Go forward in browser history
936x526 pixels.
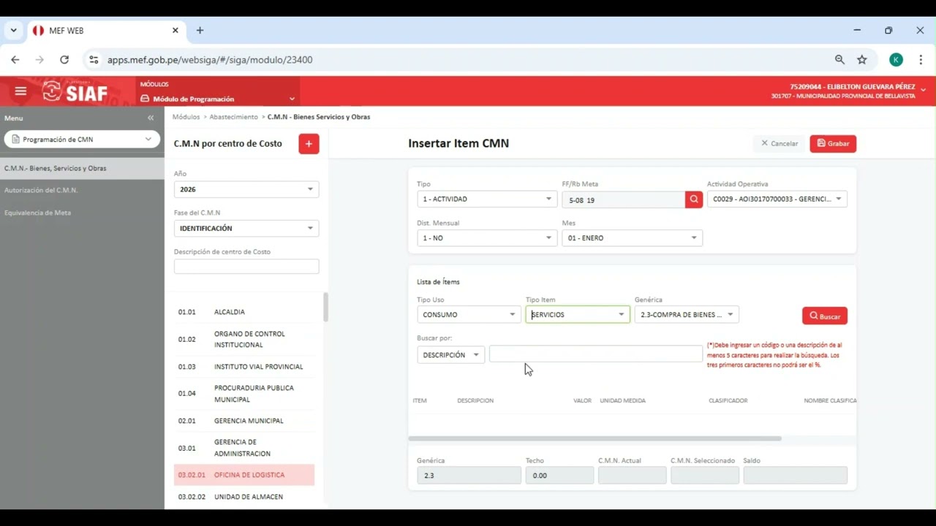39,60
